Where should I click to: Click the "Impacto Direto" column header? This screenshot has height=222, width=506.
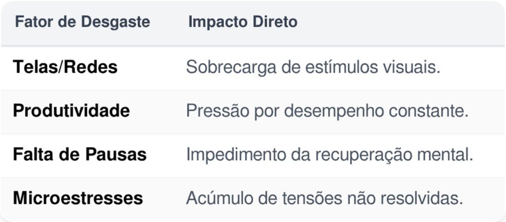point(243,22)
